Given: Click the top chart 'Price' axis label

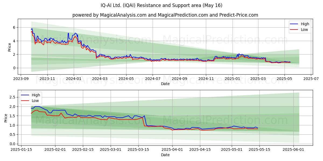Looking at the screenshot, I should pos(10,47).
